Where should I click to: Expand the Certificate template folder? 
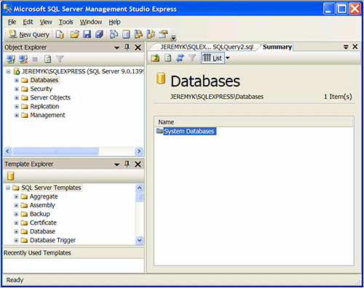(x=16, y=223)
